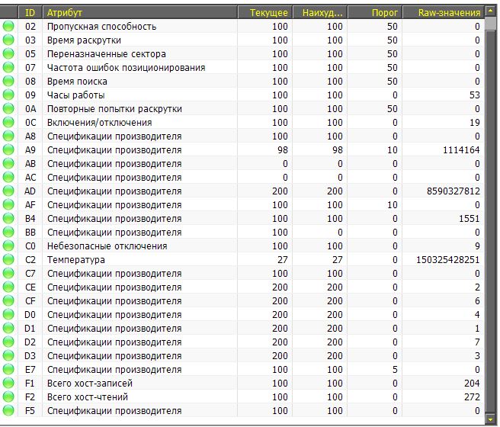The image size is (500, 427).
Task: Click ID cell D1
Action: point(30,328)
